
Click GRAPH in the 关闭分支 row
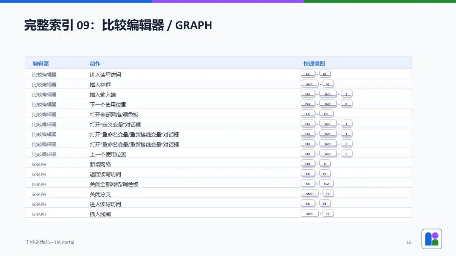(x=39, y=194)
